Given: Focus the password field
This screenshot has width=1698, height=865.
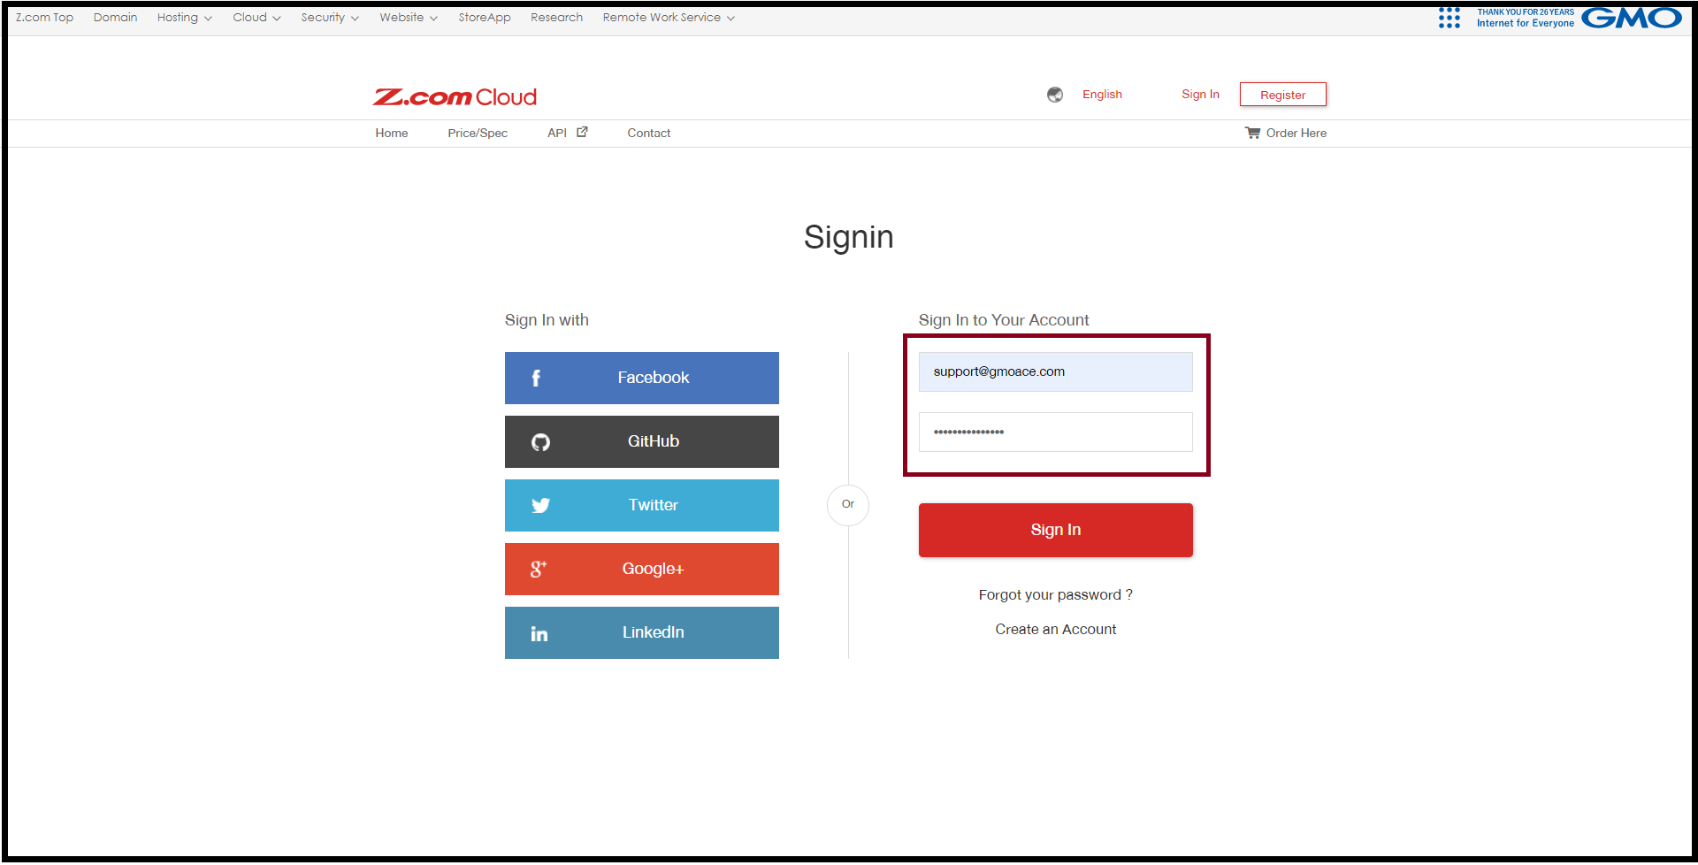Looking at the screenshot, I should click(1055, 432).
